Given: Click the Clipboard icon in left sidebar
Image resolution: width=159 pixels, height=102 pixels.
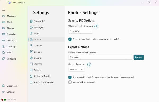Looking at the screenshot, I should [3, 59].
